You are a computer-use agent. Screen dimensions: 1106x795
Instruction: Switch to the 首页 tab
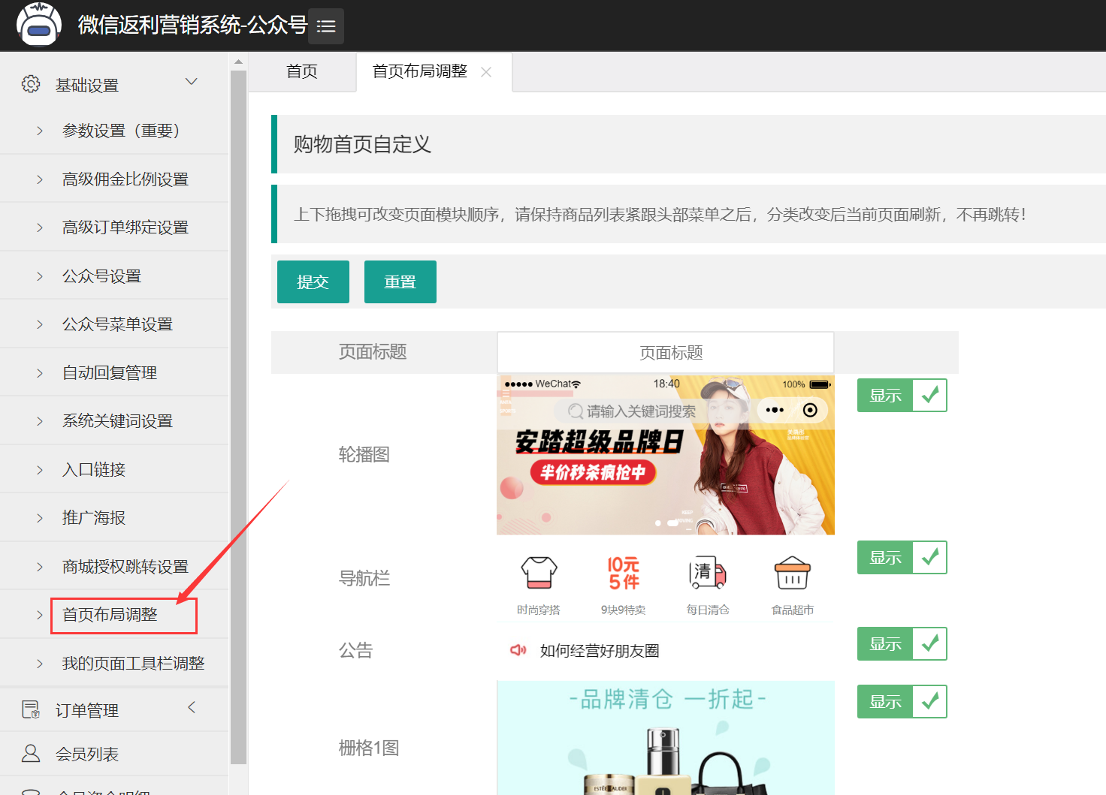tap(302, 72)
